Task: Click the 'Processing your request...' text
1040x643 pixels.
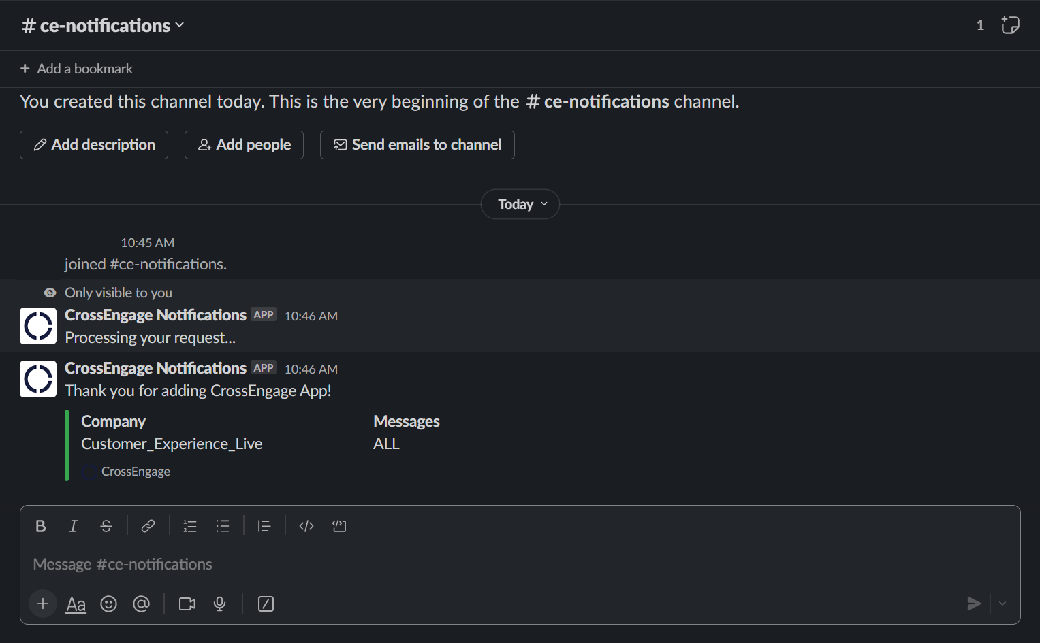Action: click(x=150, y=337)
